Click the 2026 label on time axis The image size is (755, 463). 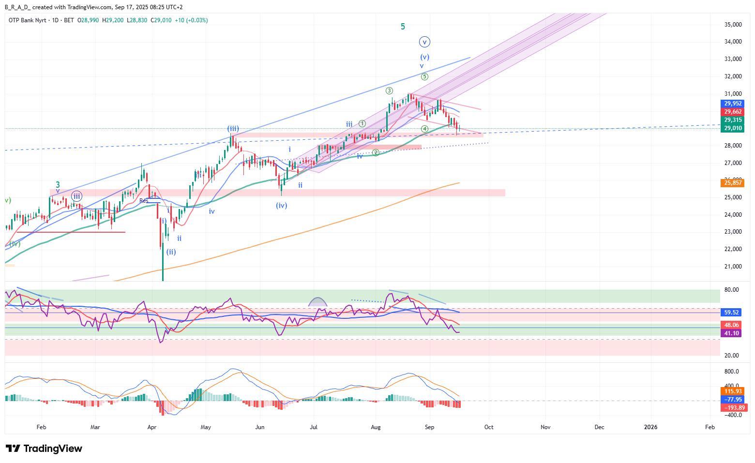tap(651, 427)
